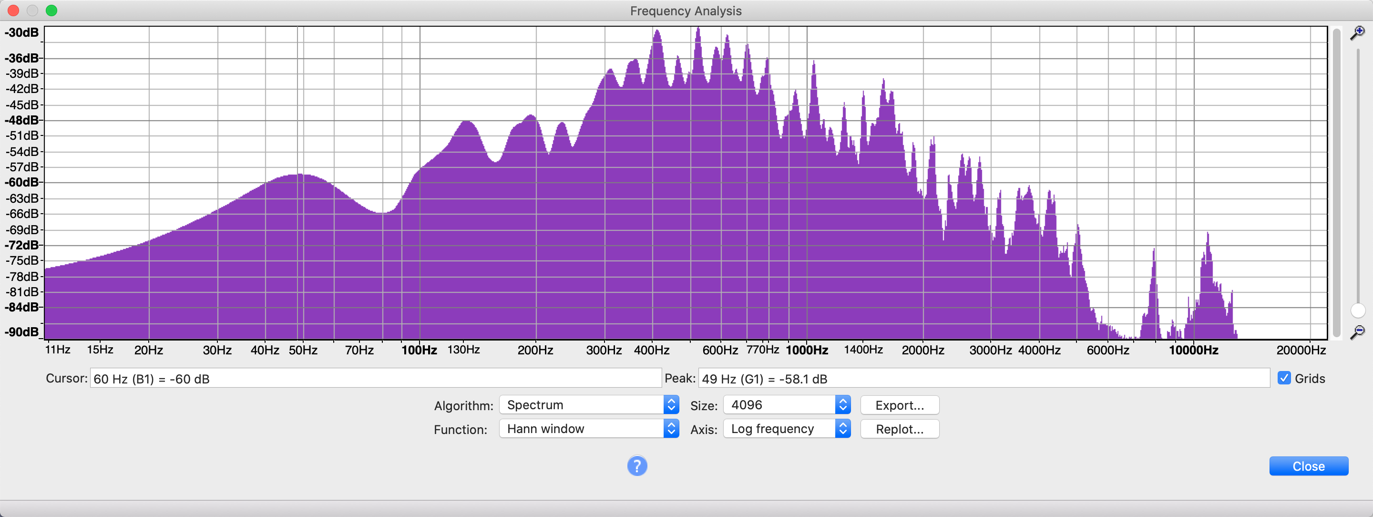Viewport: 1373px width, 517px height.
Task: Click the Export... button
Action: 899,405
